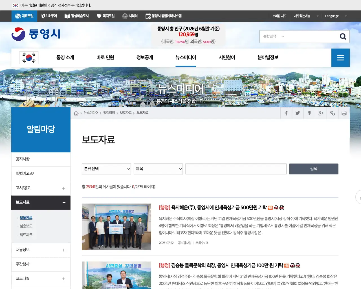Click 뉴스미디어 breadcrumb link
The height and width of the screenshot is (289, 361).
click(x=91, y=113)
